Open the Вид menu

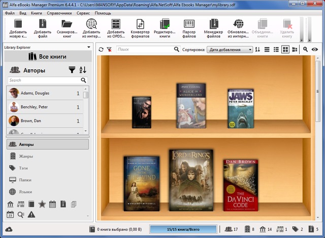coord(23,13)
